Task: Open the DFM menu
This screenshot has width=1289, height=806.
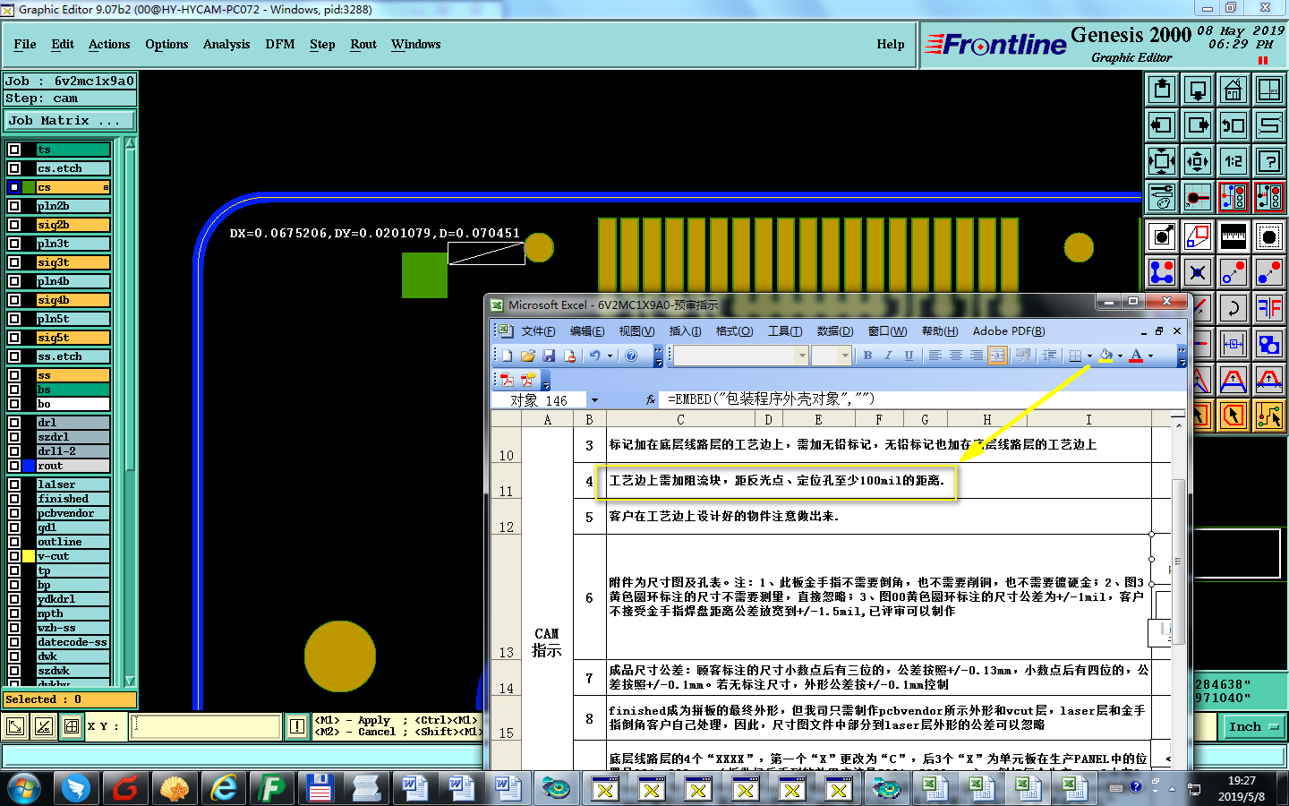Action: [280, 44]
